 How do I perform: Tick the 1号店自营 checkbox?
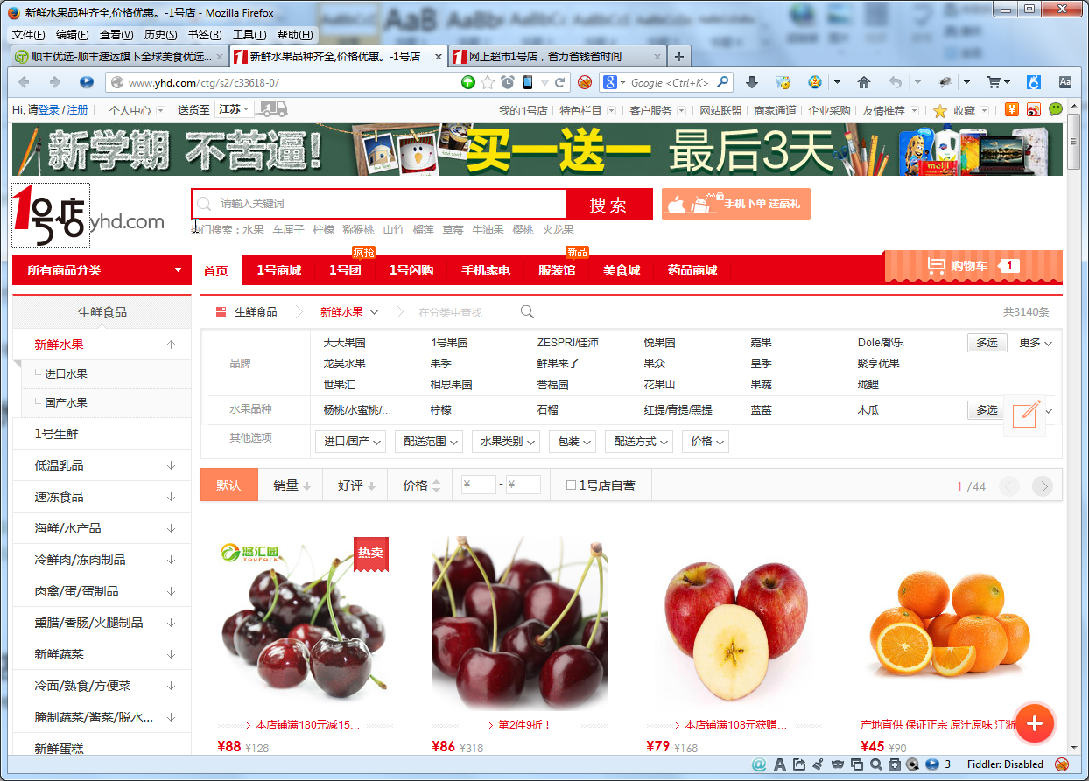(572, 485)
